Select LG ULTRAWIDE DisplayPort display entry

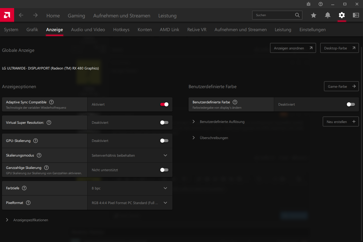point(50,68)
